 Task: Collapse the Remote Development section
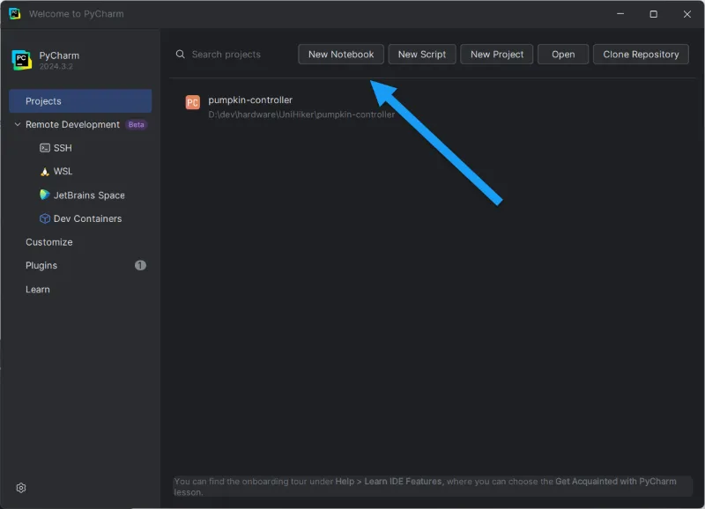[18, 124]
